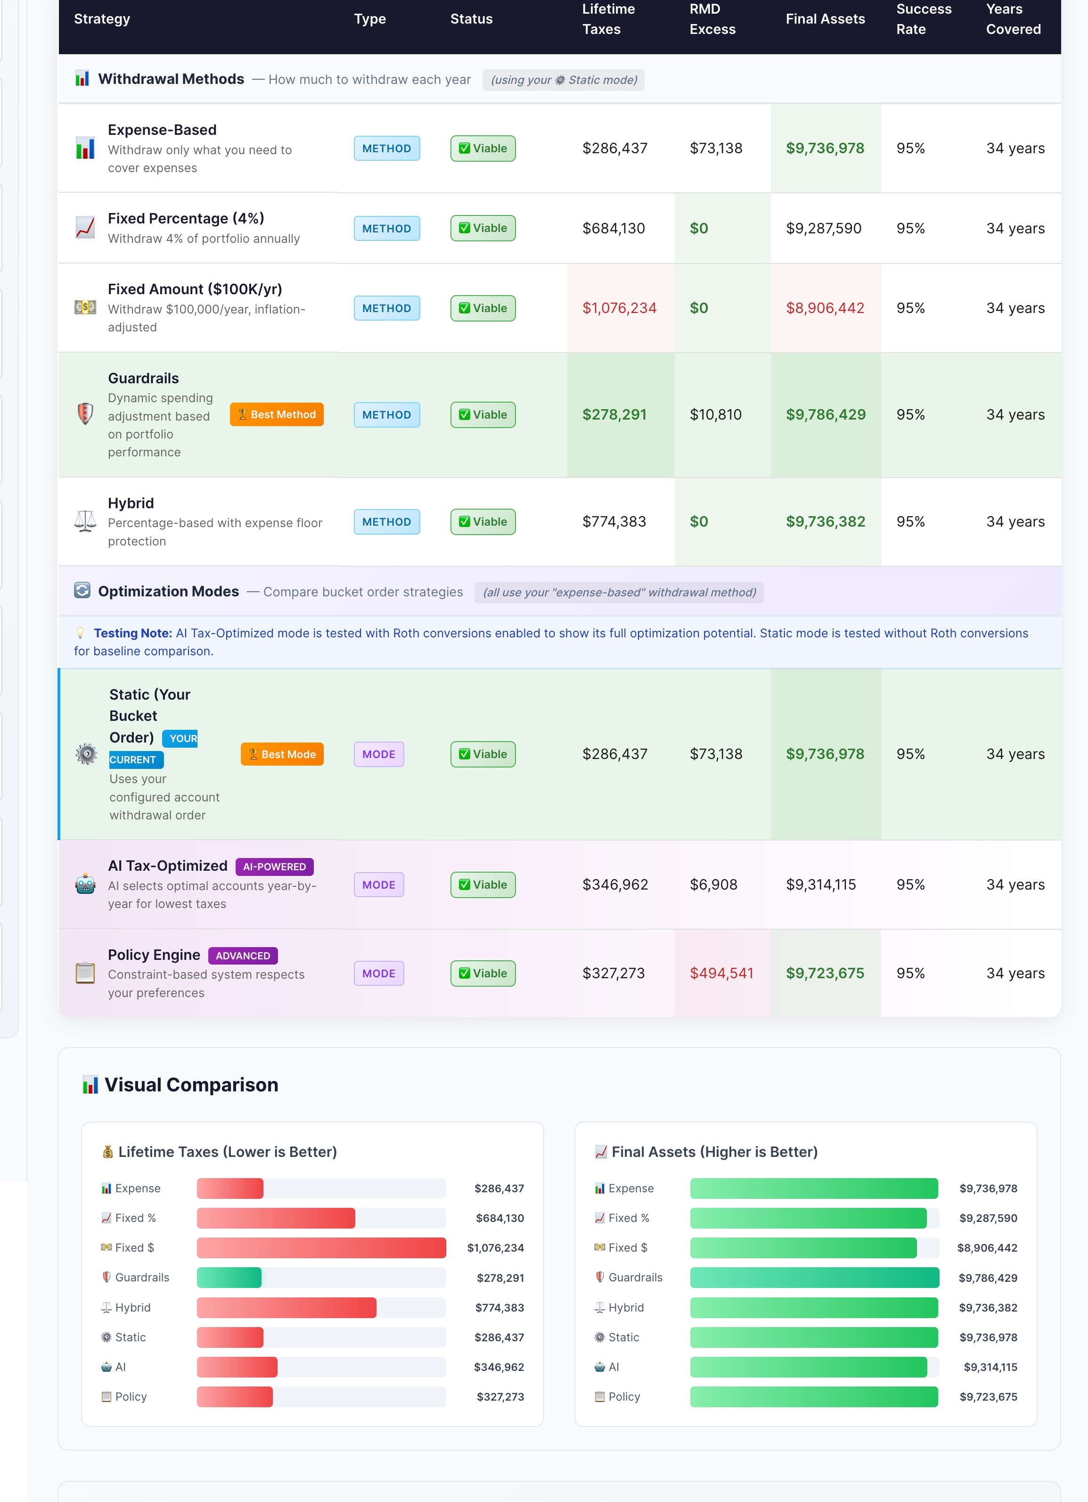The width and height of the screenshot is (1088, 1502).
Task: Click the Hybrid bar in Lifetime Taxes chart
Action: [286, 1307]
